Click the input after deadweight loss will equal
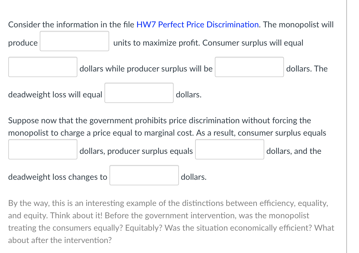Viewport: 359px width, 253px height. click(139, 93)
